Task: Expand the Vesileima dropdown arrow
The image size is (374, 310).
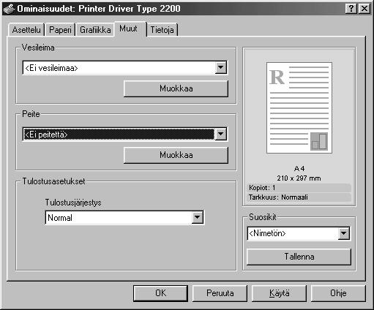Action: coord(221,67)
